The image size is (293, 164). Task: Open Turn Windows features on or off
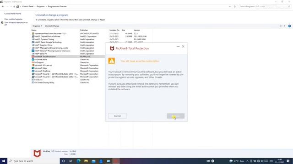click(x=16, y=23)
